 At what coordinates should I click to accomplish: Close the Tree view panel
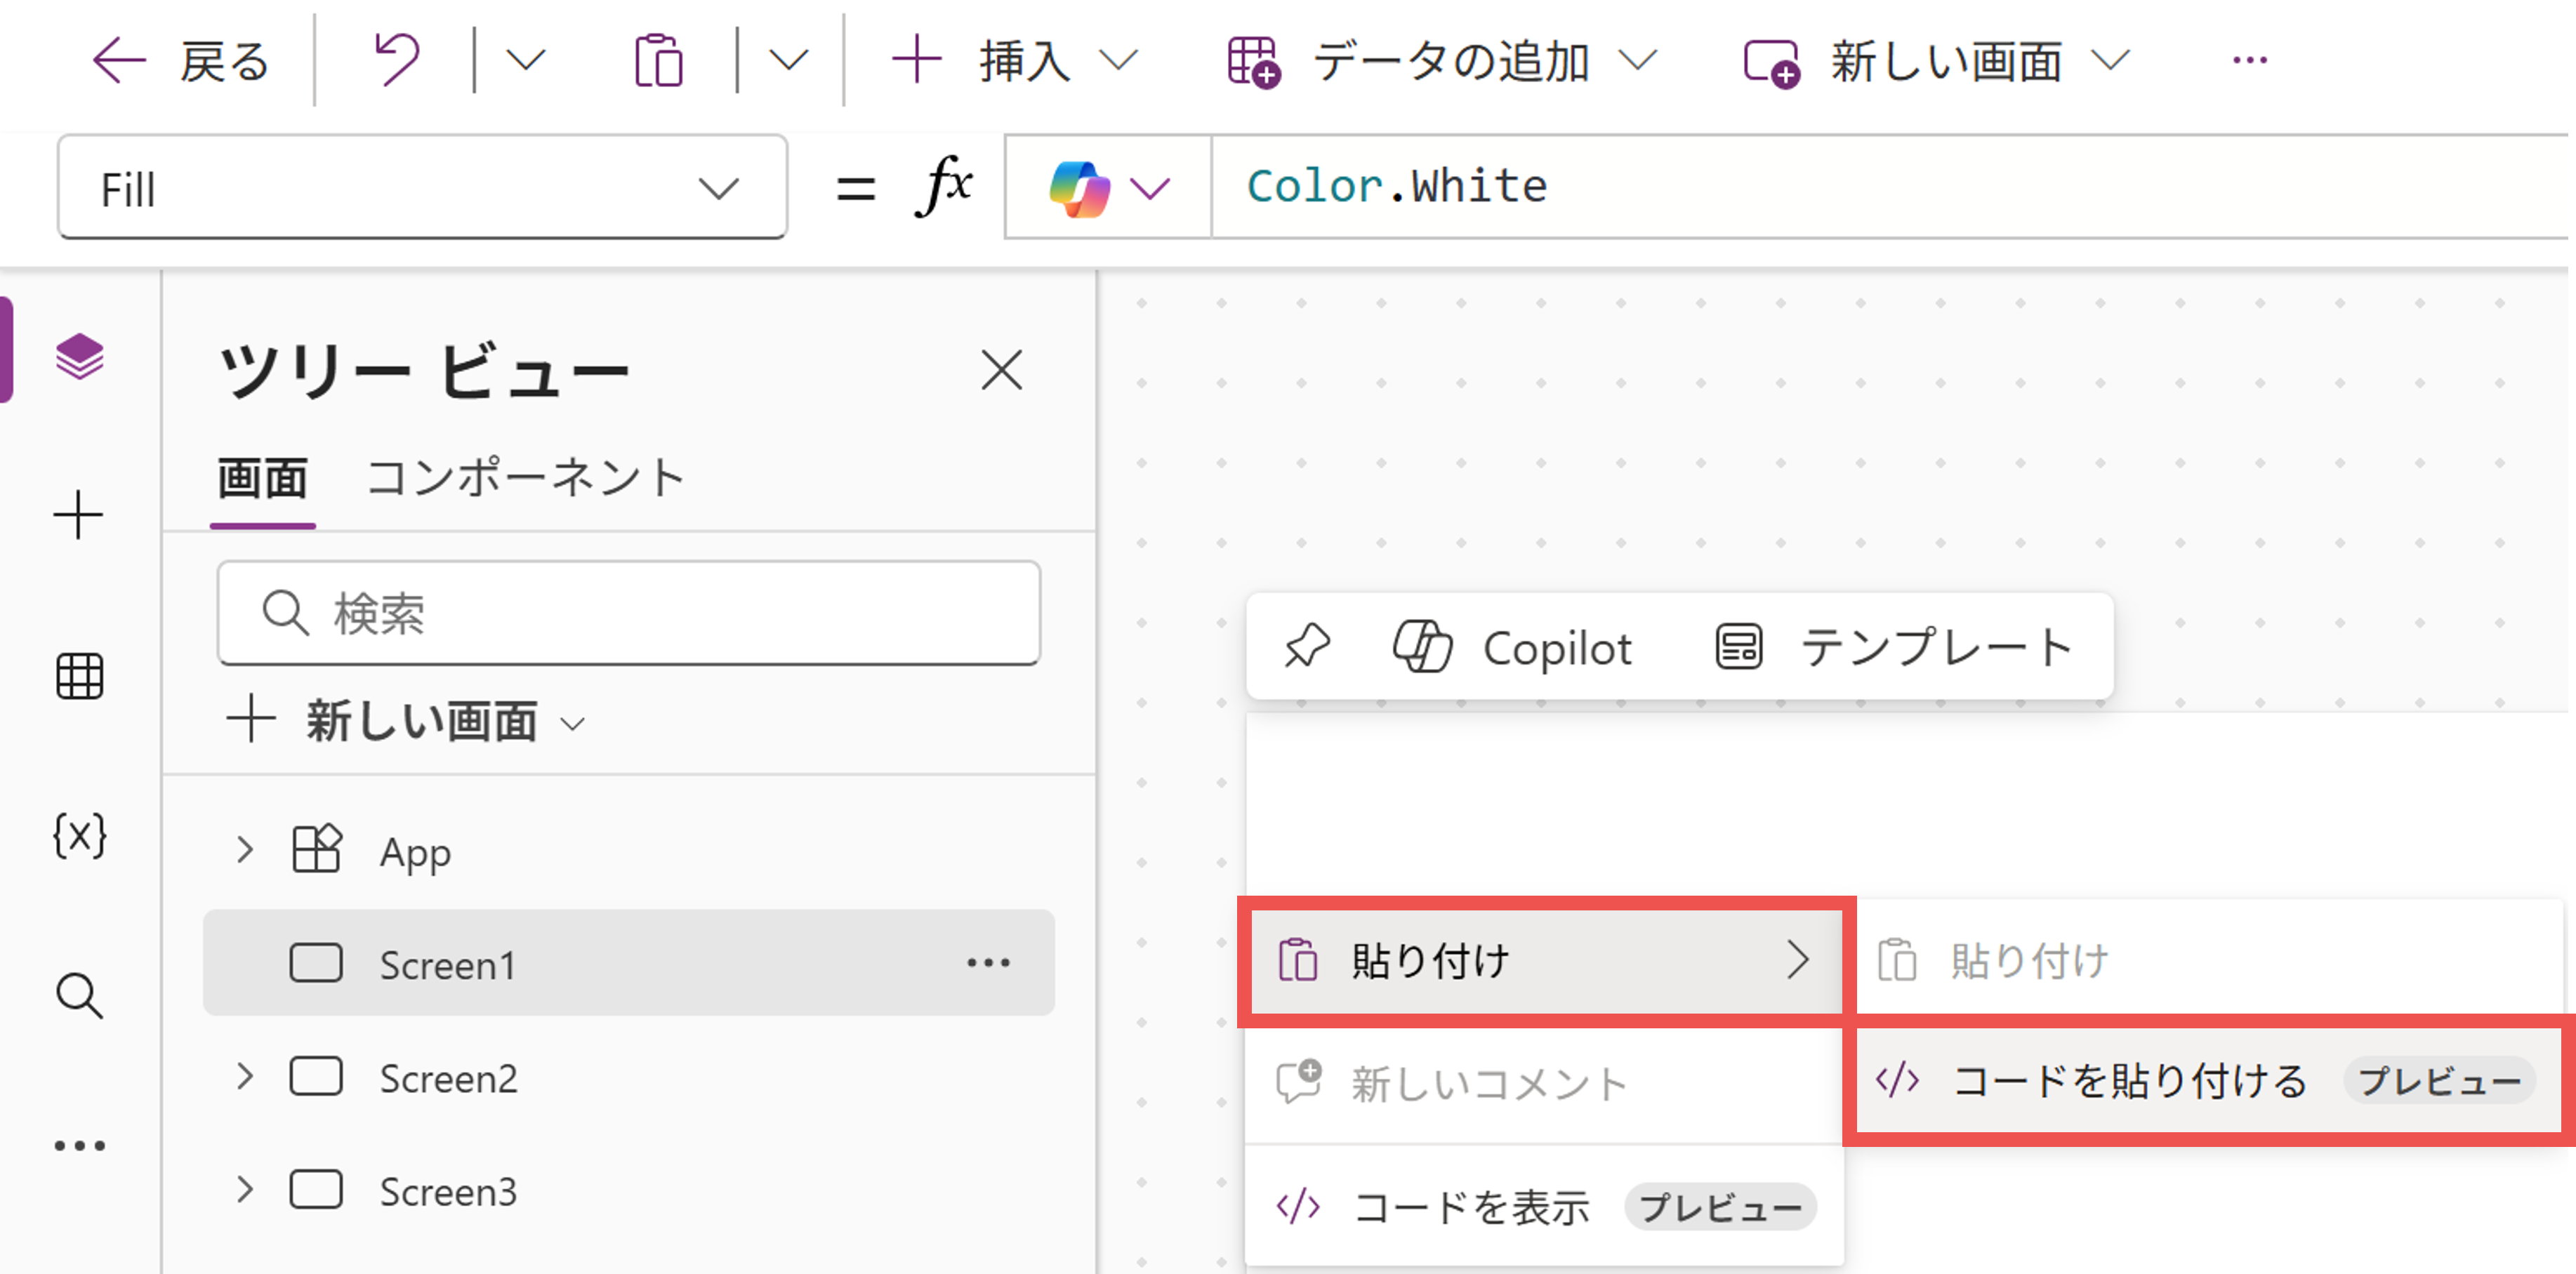pos(1001,370)
